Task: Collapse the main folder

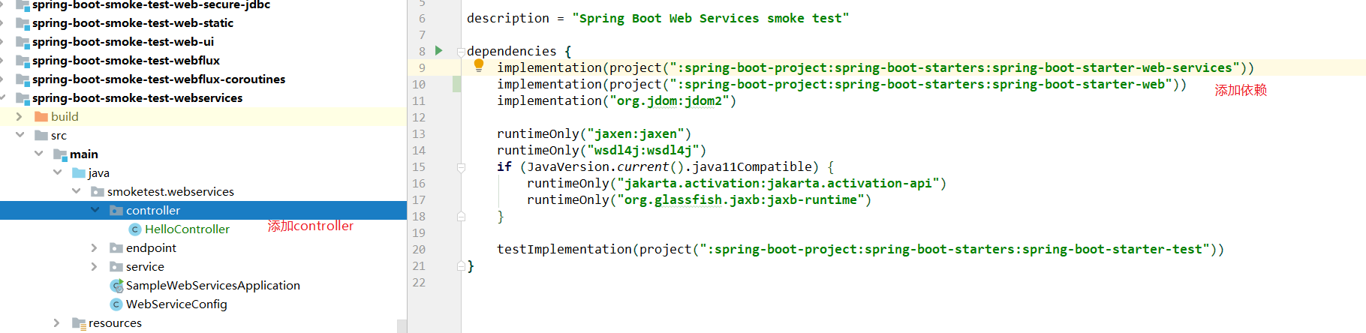Action: [38, 154]
